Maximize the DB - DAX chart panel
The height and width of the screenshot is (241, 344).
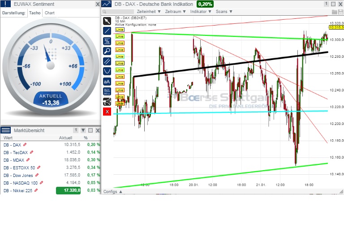coord(333,4)
